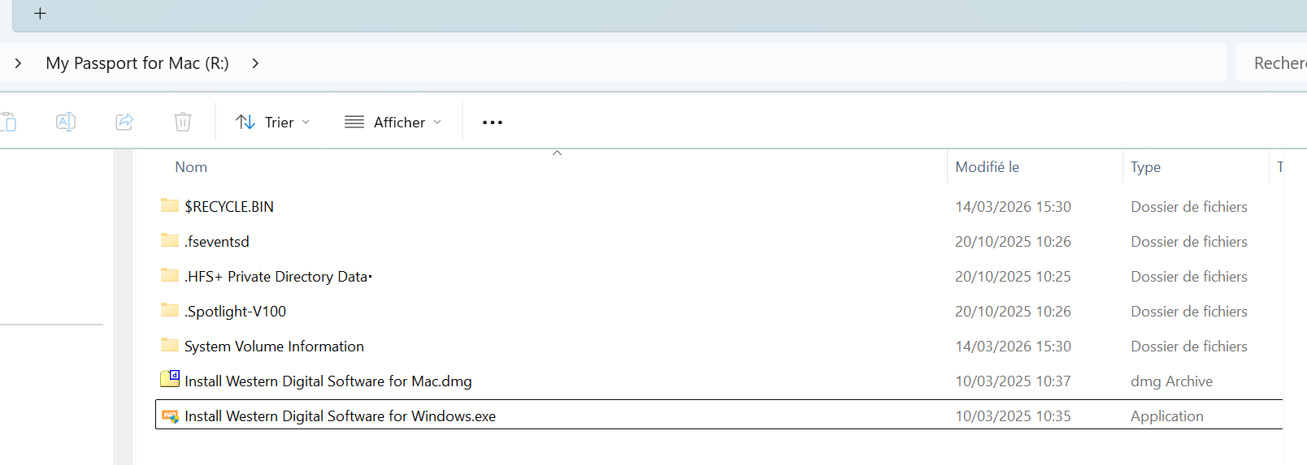Screen dimensions: 1307x465
Task: Expand chevron before My Passport for Mac
Action: click(x=18, y=63)
